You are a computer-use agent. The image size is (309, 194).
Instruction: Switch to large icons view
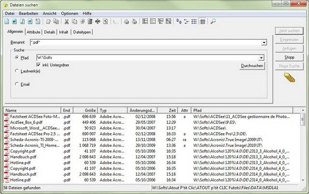(179, 21)
